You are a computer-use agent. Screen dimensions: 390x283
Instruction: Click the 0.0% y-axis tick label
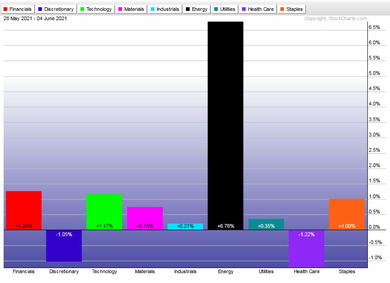tap(374, 227)
